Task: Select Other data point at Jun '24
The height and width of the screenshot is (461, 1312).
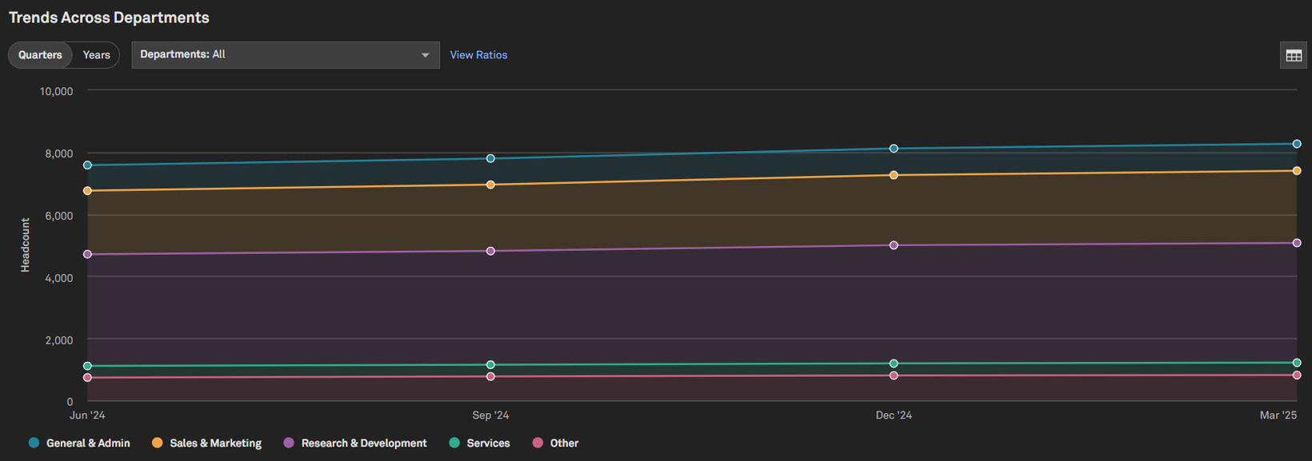Action: [87, 378]
